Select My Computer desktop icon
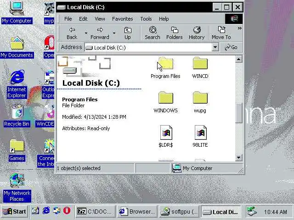Image resolution: width=294 pixels, height=220 pixels. tap(17, 12)
